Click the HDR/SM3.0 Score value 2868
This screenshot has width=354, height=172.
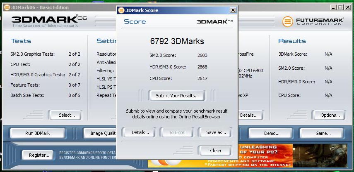pyautogui.click(x=202, y=67)
